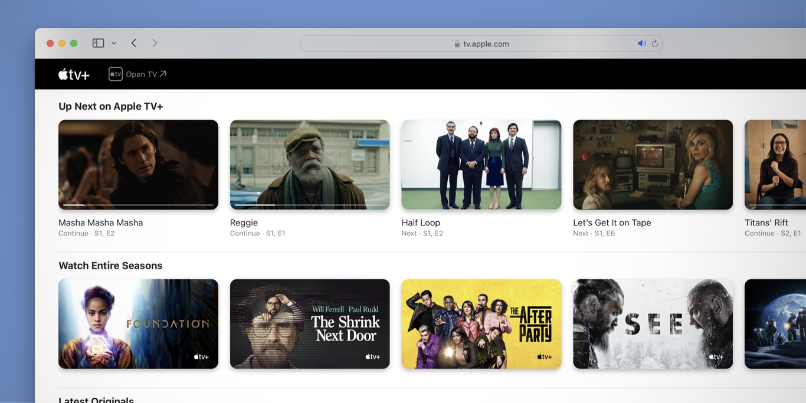Image resolution: width=806 pixels, height=403 pixels.
Task: Open The Shrink Next Door poster
Action: click(x=310, y=323)
